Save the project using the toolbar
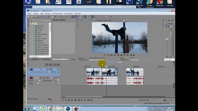 click(35, 17)
